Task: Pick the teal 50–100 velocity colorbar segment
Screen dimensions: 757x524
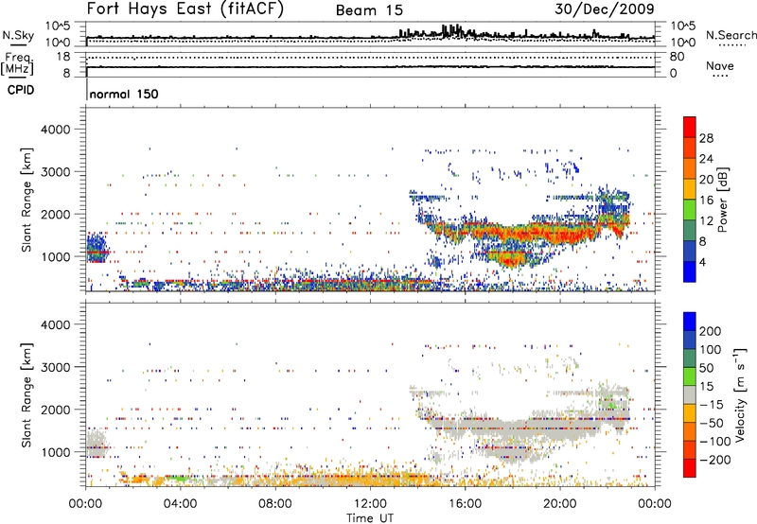Action: click(x=690, y=358)
